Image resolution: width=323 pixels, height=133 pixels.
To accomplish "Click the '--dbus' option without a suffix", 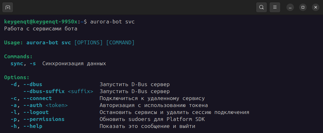I will pyautogui.click(x=33, y=85).
